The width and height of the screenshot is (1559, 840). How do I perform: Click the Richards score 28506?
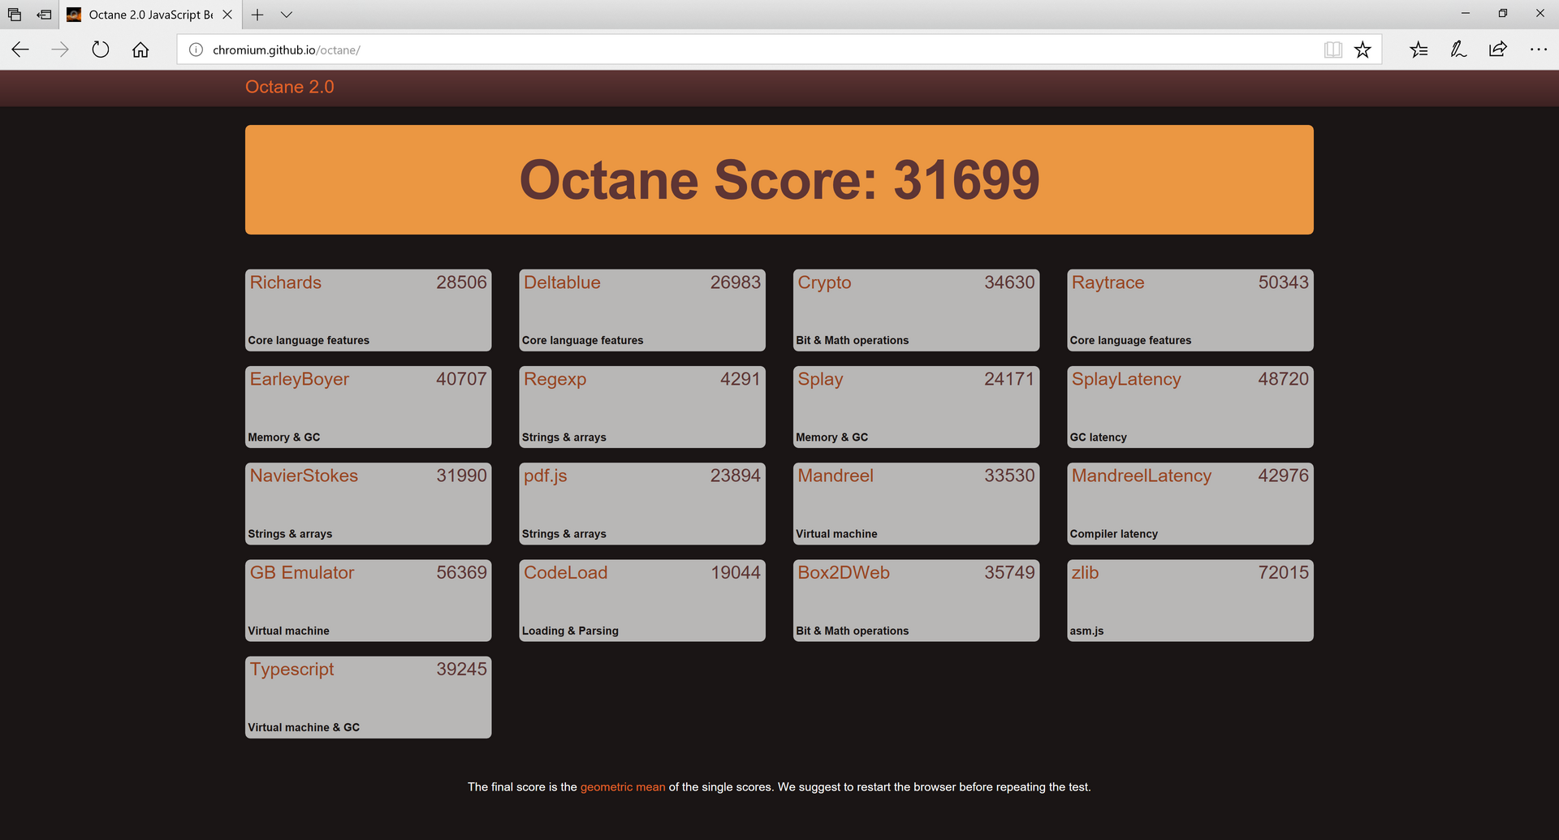click(461, 282)
